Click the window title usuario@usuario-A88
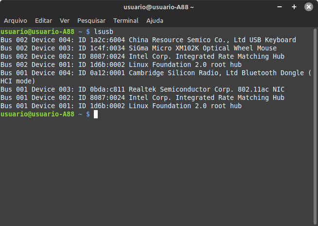318x226 pixels. 159,7
